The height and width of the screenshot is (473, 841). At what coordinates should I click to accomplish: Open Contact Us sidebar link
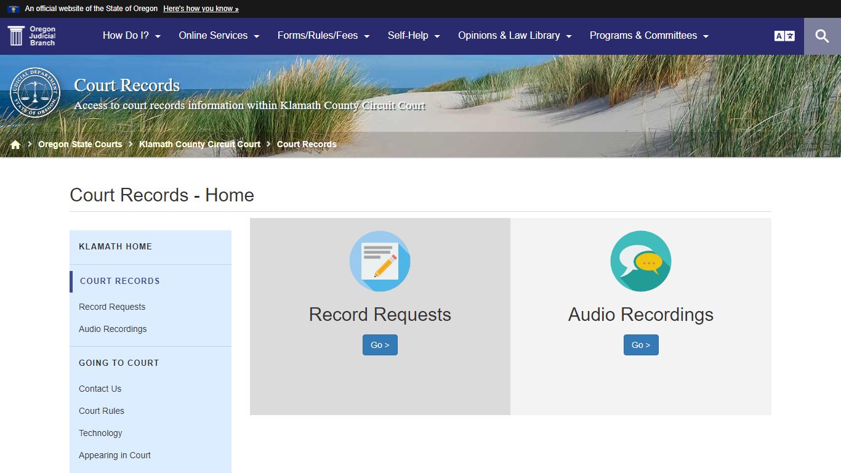[x=100, y=389]
